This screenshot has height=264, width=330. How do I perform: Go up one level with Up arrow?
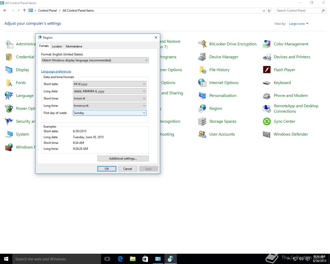(24, 11)
